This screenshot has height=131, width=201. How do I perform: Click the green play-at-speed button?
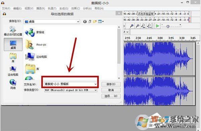(157, 26)
